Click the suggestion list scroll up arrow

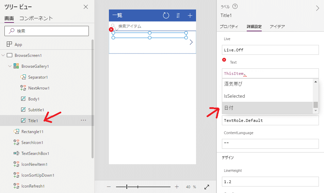315,82
